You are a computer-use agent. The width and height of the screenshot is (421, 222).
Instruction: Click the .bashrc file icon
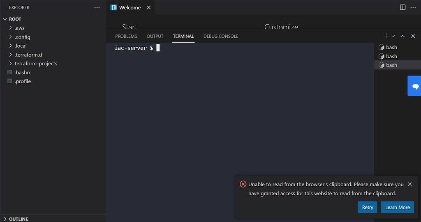click(10, 72)
